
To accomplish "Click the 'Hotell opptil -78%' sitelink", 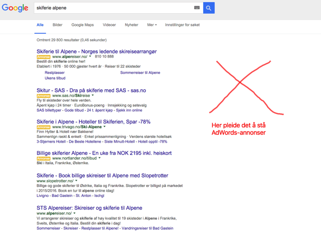I will (x=153, y=142).
